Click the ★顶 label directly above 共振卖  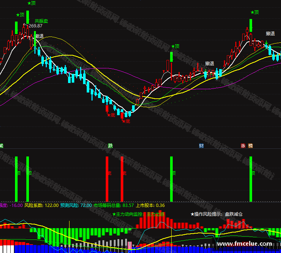[32, 3]
